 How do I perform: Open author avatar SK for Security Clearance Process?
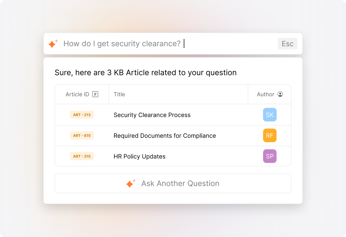[270, 115]
